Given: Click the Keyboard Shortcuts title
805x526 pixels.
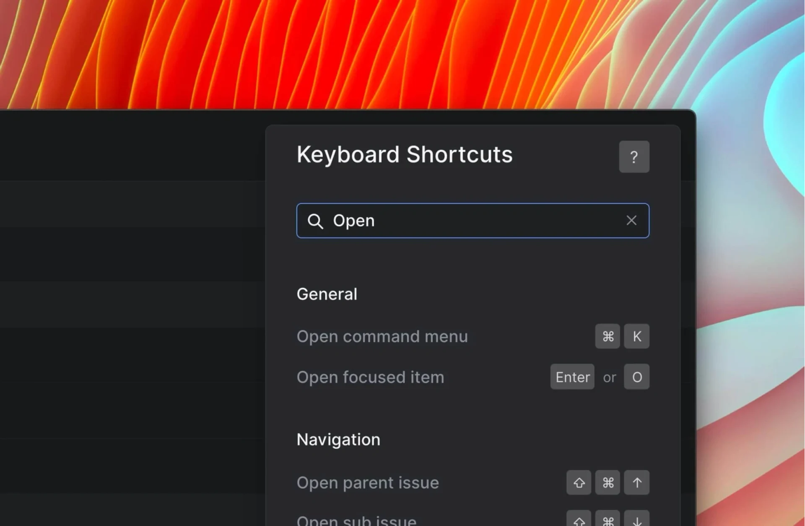Looking at the screenshot, I should [405, 154].
